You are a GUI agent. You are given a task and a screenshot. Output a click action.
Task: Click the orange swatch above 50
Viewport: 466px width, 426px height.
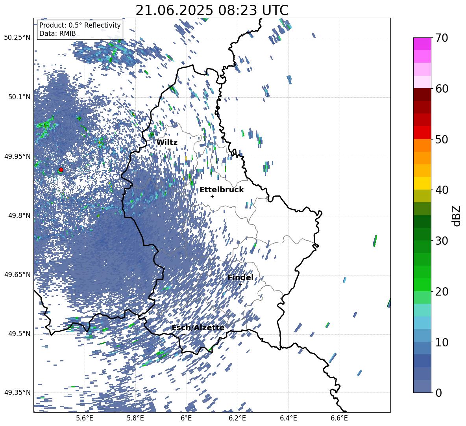click(422, 145)
